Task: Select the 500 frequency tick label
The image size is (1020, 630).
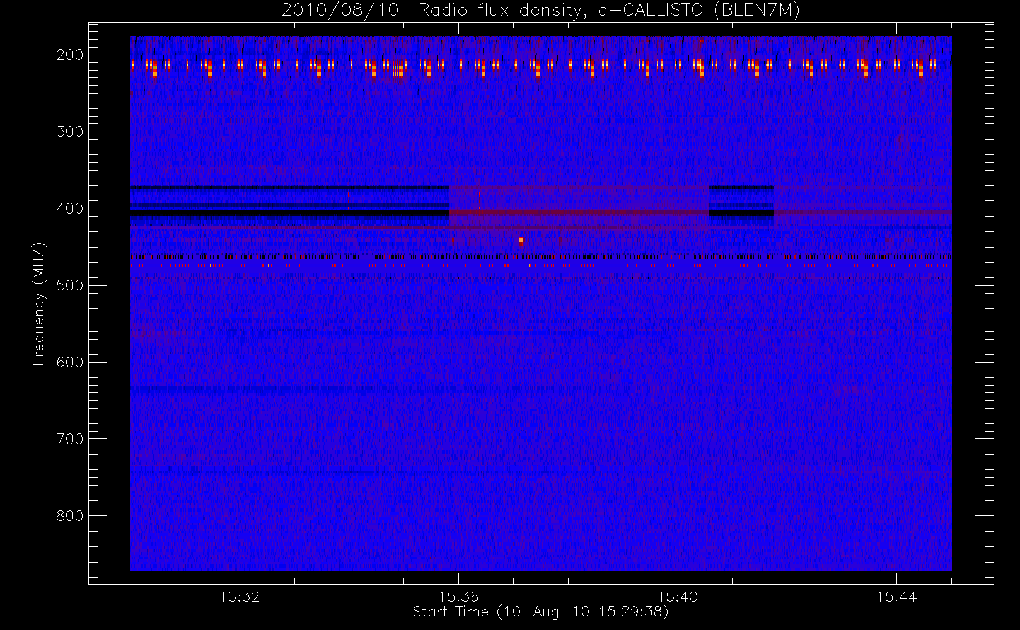Action: [70, 285]
